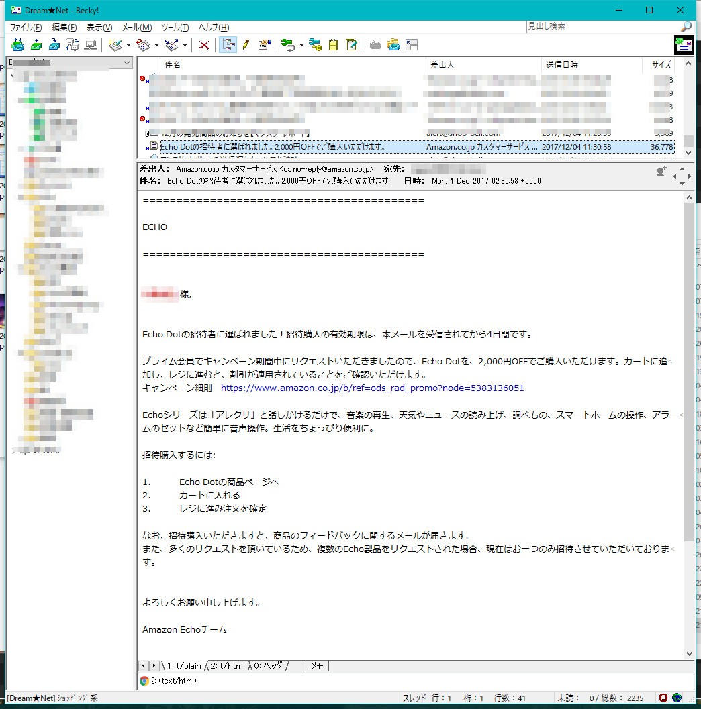Sort messages by 差出人 column header
The width and height of the screenshot is (701, 709).
point(483,64)
